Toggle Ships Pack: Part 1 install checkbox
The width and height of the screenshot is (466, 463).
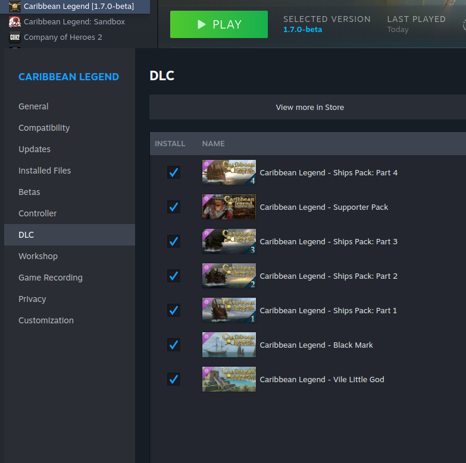(174, 310)
